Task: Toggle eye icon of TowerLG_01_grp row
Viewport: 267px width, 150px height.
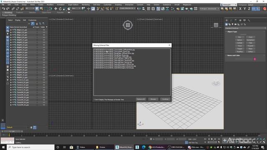Action: coord(13,80)
